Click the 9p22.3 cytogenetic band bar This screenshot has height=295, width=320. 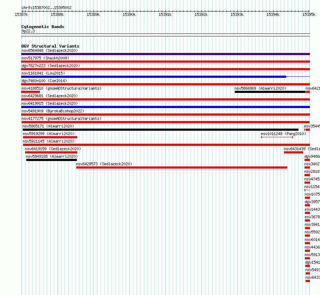(x=165, y=35)
